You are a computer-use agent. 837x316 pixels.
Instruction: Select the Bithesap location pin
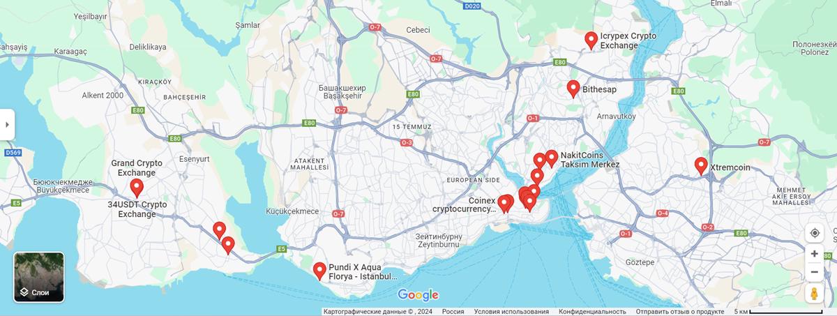tap(573, 88)
